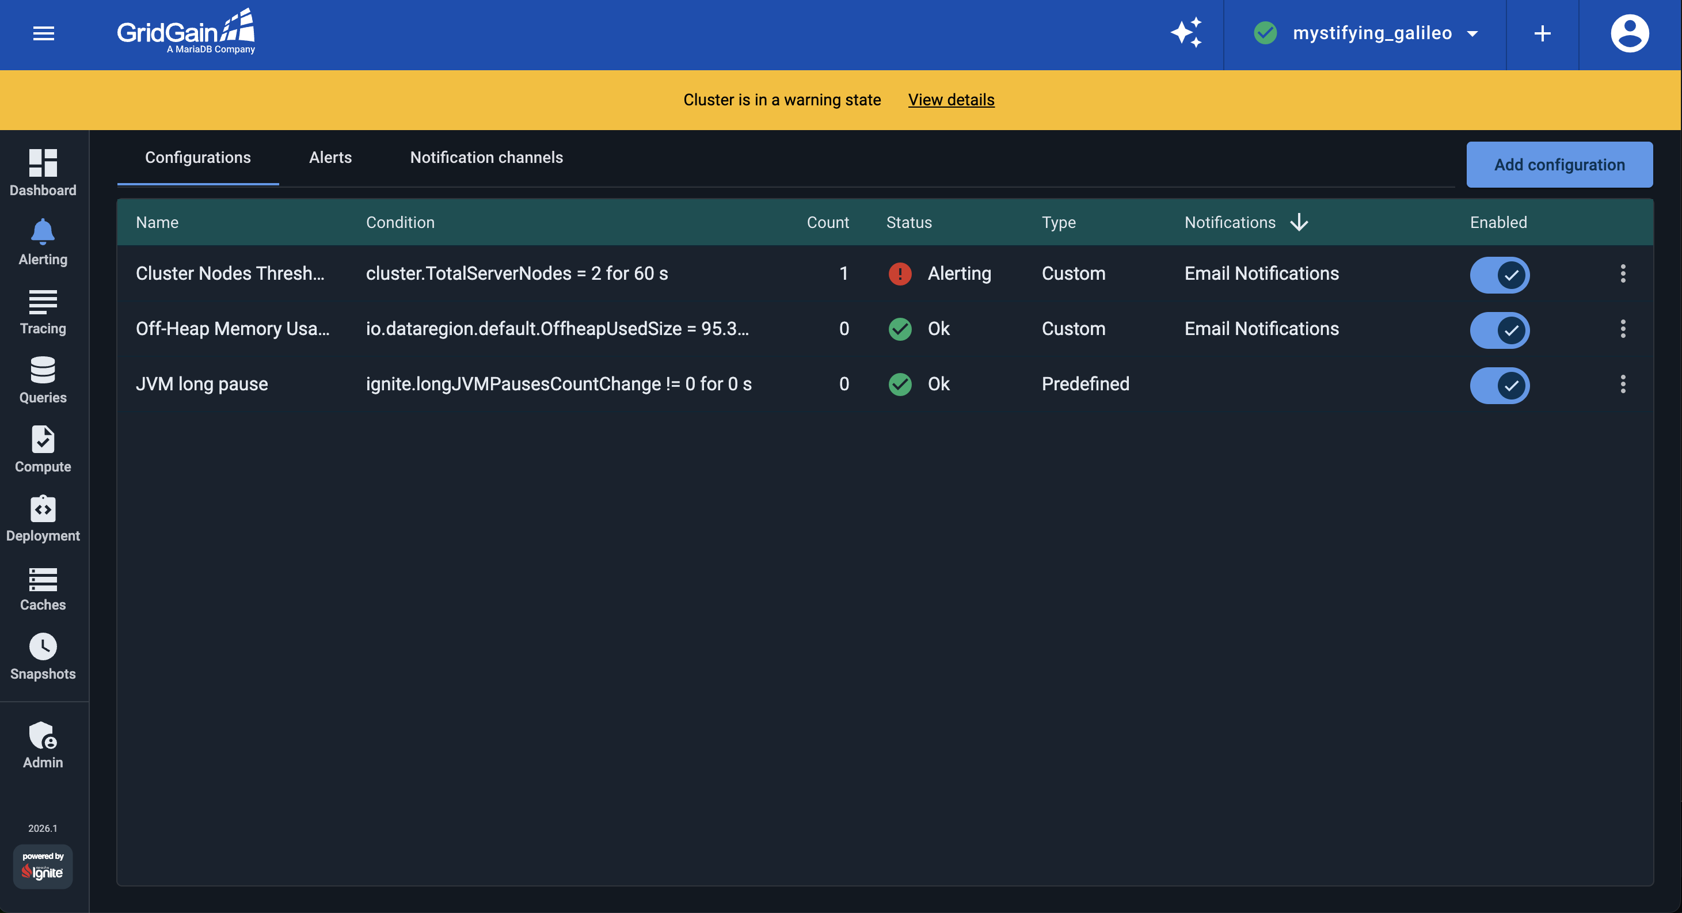Select Off-Heap Memory Usa... name cell
1682x913 pixels.
(x=233, y=329)
